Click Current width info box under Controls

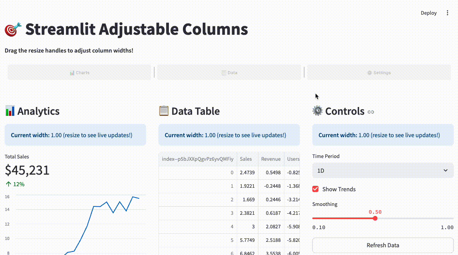tap(383, 135)
